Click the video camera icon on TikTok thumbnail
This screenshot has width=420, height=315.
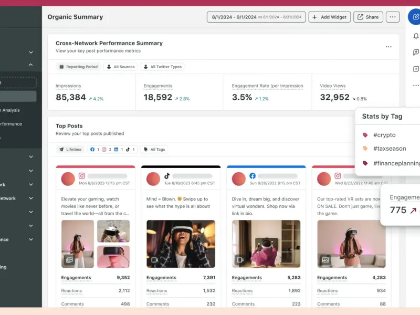coord(155,259)
